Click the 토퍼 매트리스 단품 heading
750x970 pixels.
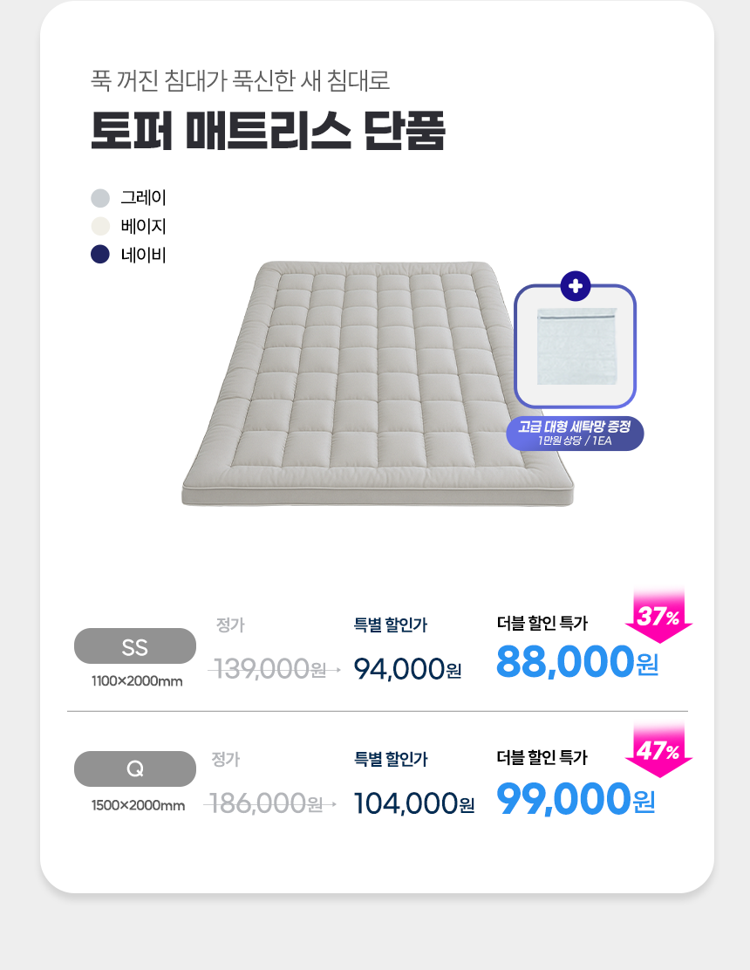(269, 131)
